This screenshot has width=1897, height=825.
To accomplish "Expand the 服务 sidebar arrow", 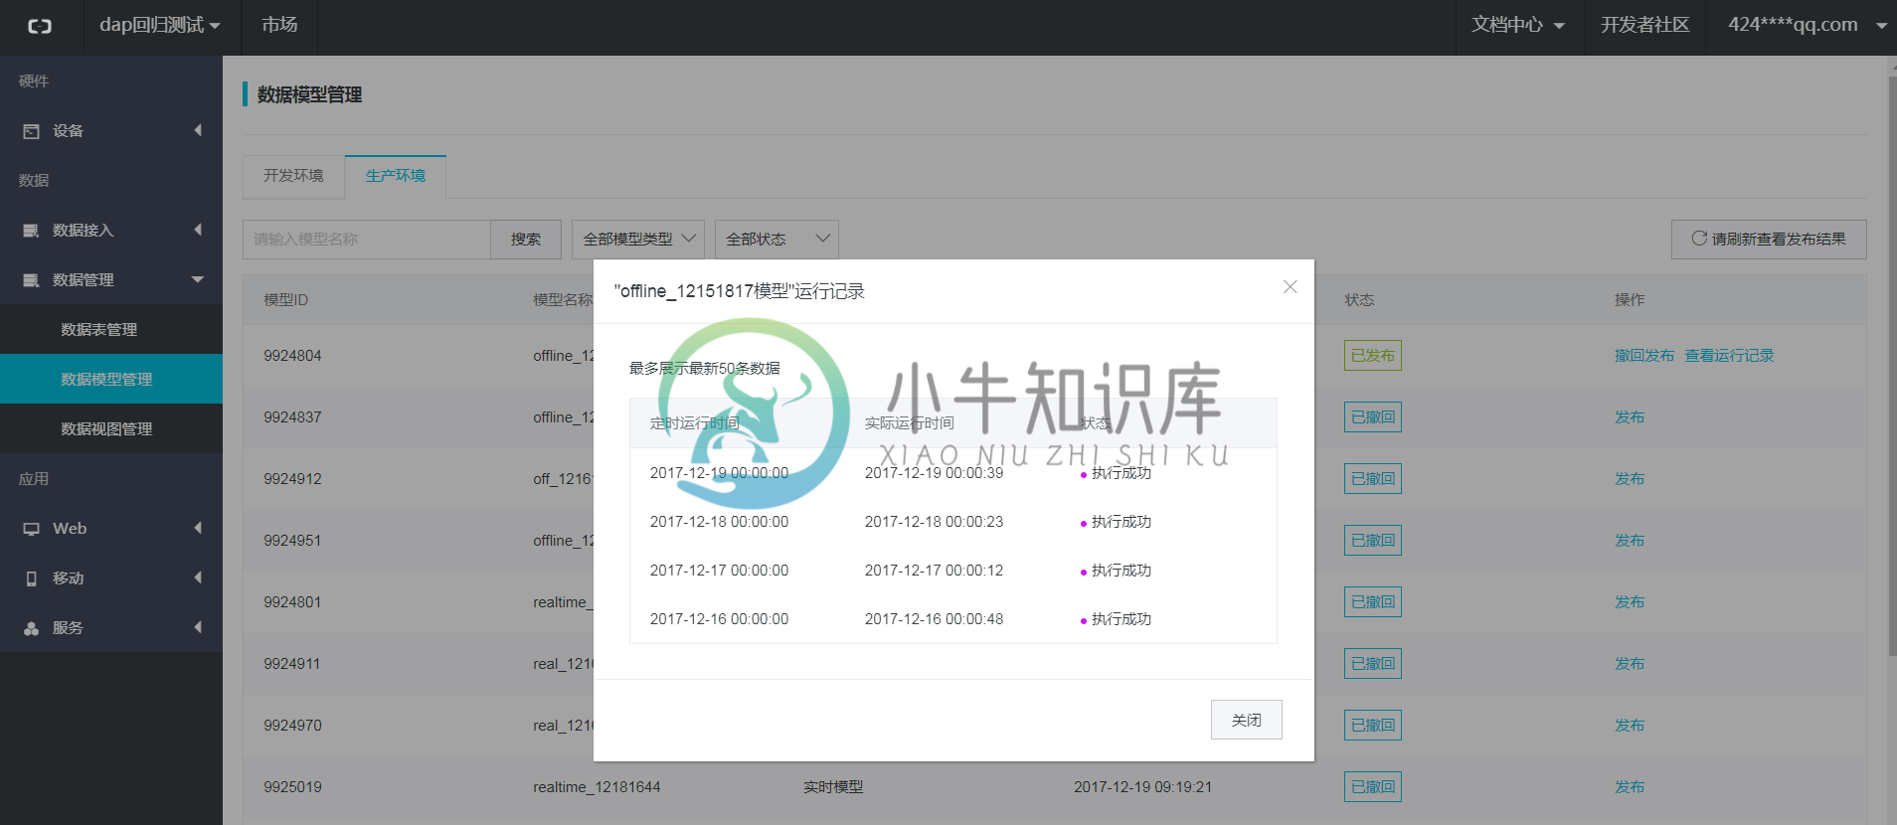I will [198, 627].
